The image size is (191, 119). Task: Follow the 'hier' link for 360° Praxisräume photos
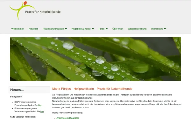[40, 105]
